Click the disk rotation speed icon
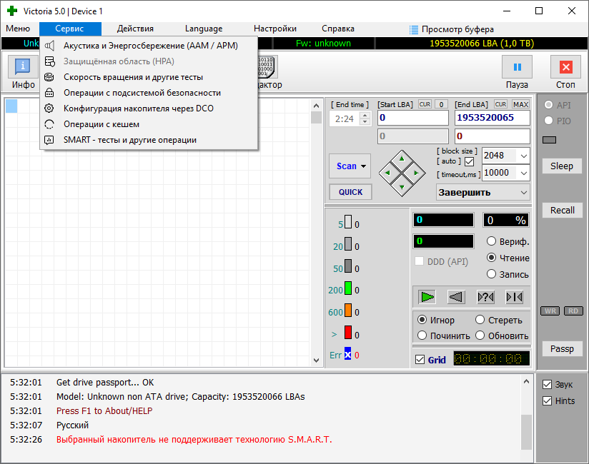The height and width of the screenshot is (464, 589). pyautogui.click(x=49, y=77)
